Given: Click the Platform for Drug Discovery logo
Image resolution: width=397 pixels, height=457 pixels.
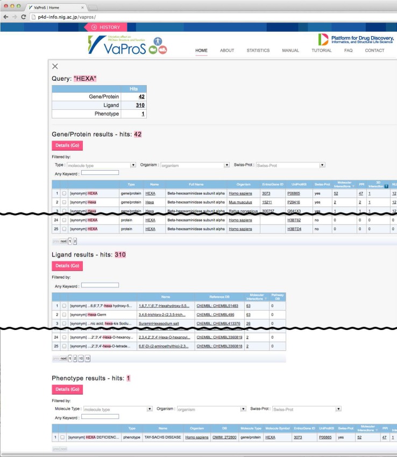Looking at the screenshot, I should click(x=356, y=39).
